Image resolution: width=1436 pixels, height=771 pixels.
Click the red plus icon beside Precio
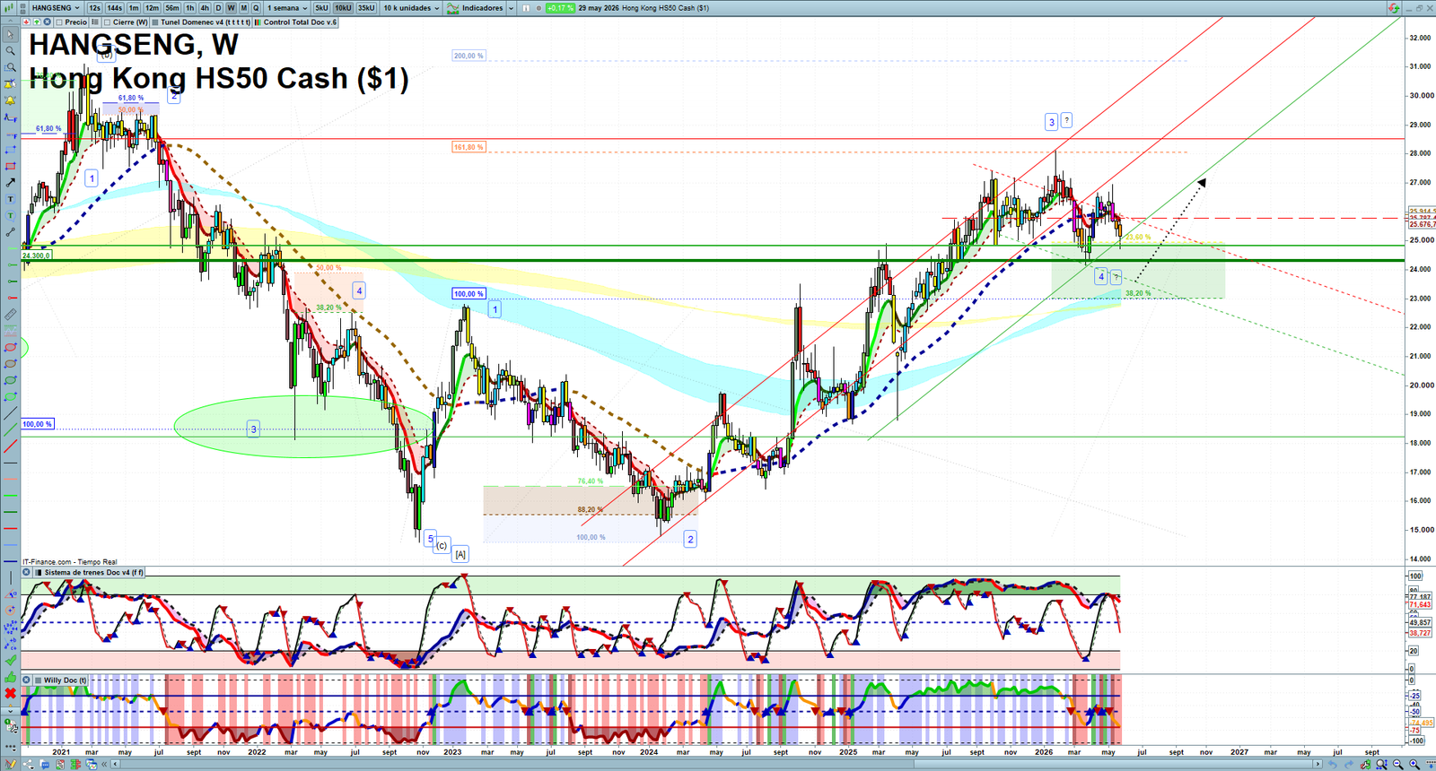[26, 22]
